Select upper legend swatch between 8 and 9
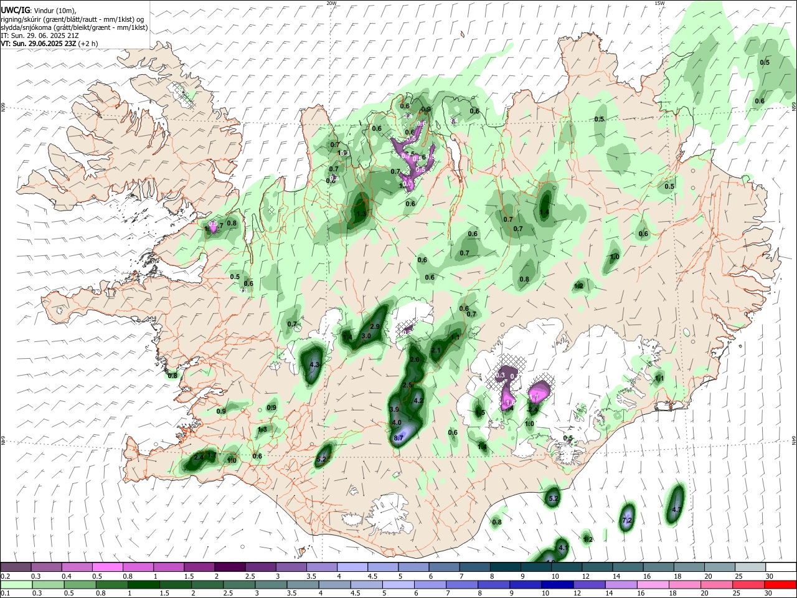 [504, 567]
